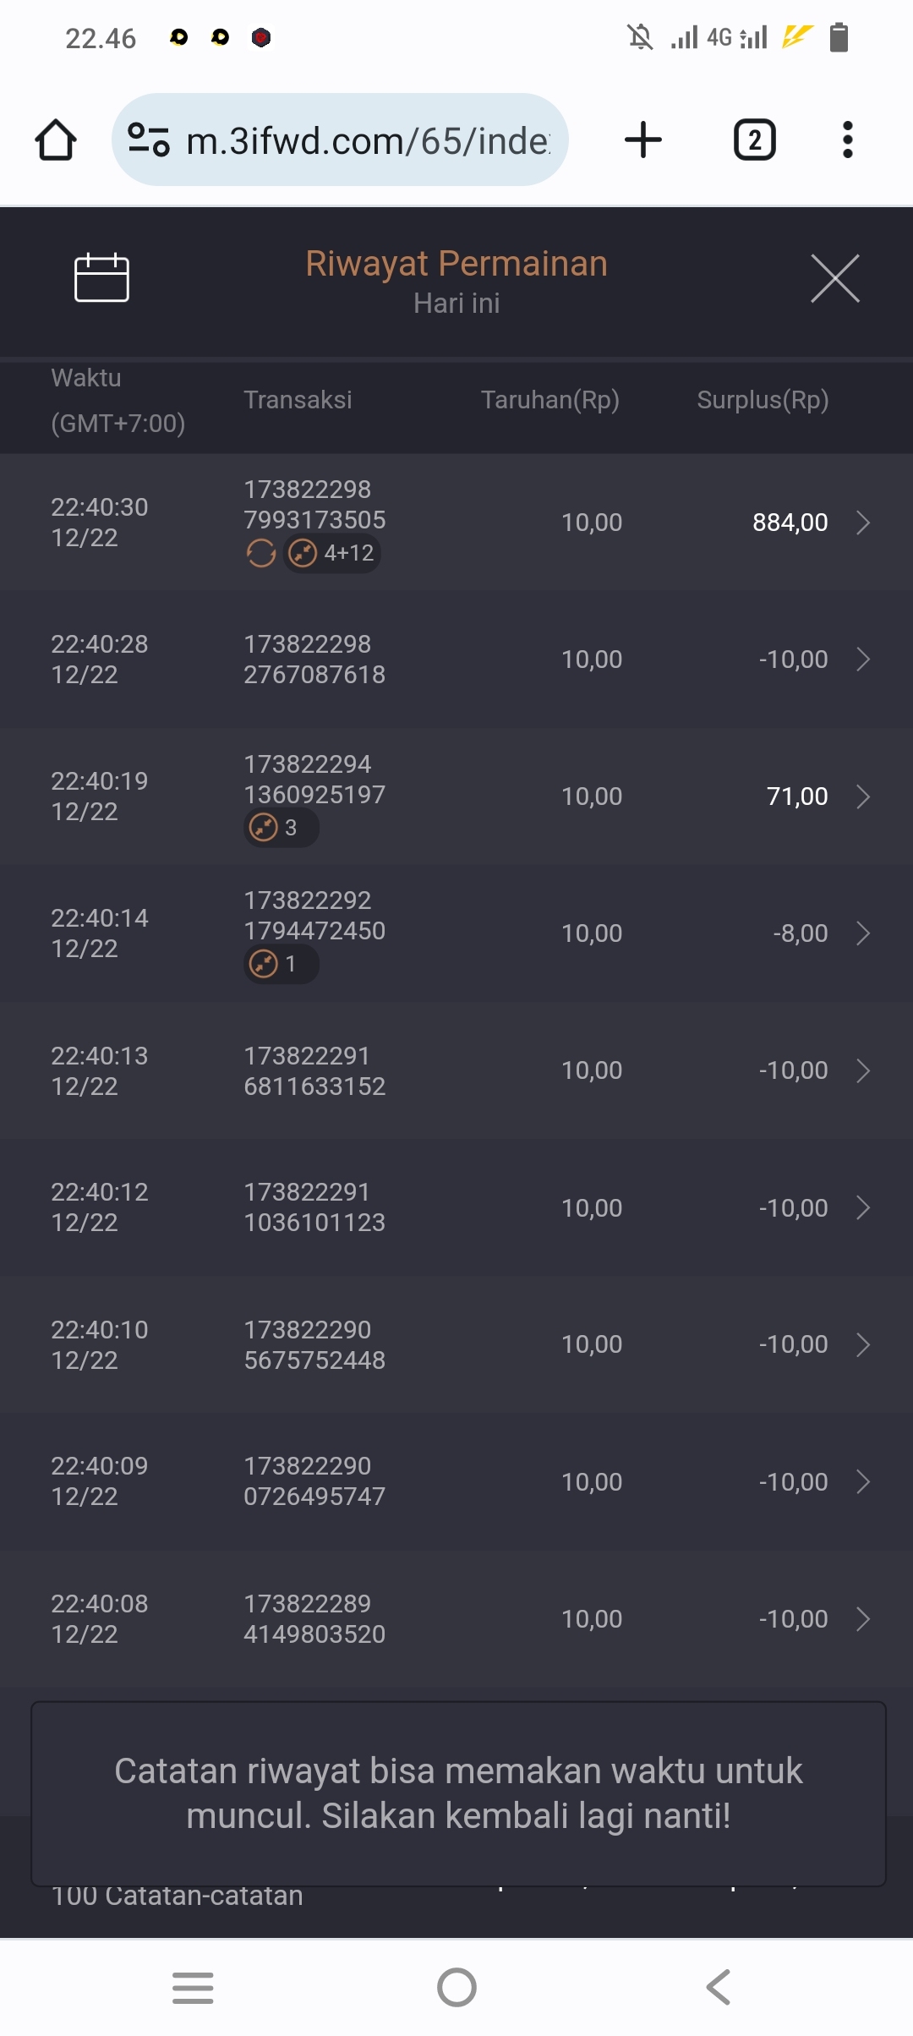Open the Android recent apps menu
The image size is (913, 2036).
193,1987
